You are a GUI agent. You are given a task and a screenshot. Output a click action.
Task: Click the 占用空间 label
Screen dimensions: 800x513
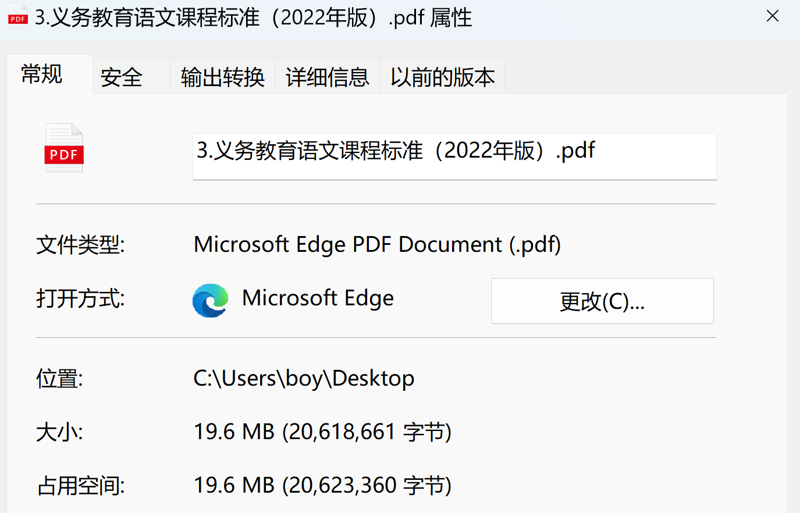(80, 486)
